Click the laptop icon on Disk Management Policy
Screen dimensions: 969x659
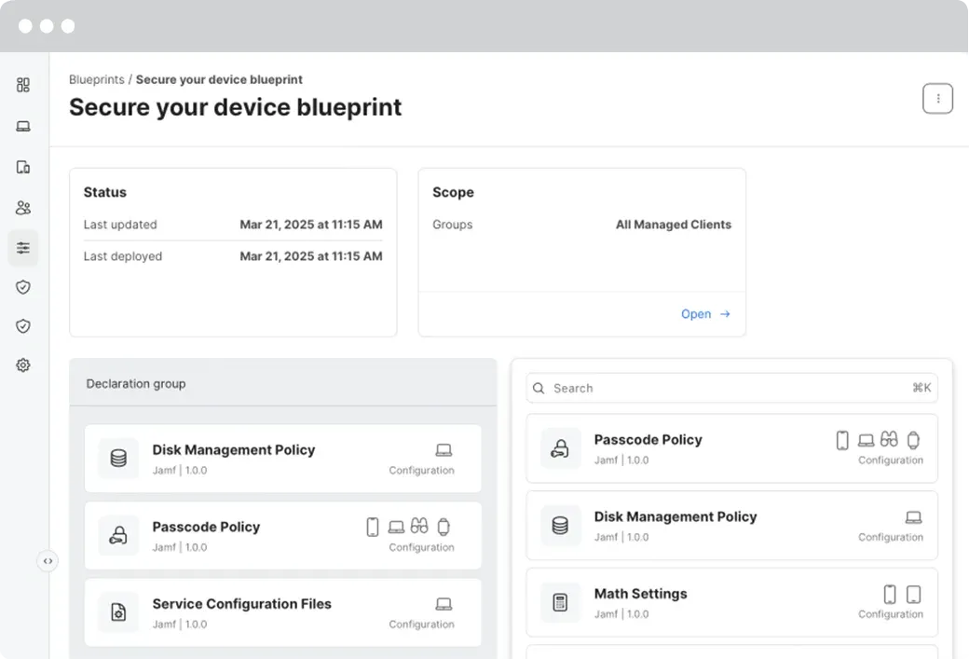pos(913,516)
